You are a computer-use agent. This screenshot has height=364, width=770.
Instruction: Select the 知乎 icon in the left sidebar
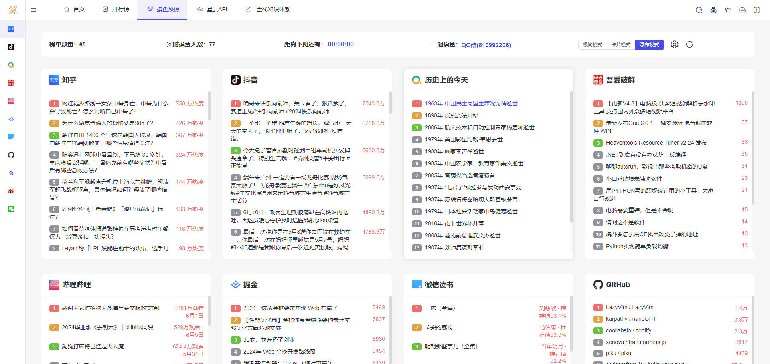click(11, 29)
